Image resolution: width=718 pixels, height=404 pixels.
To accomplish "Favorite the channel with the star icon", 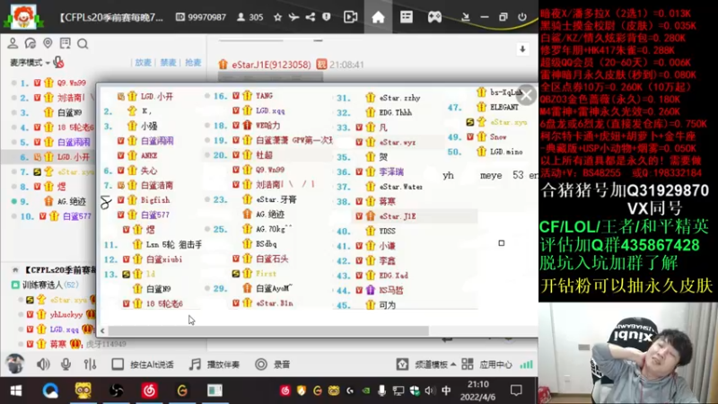I will 277,17.
